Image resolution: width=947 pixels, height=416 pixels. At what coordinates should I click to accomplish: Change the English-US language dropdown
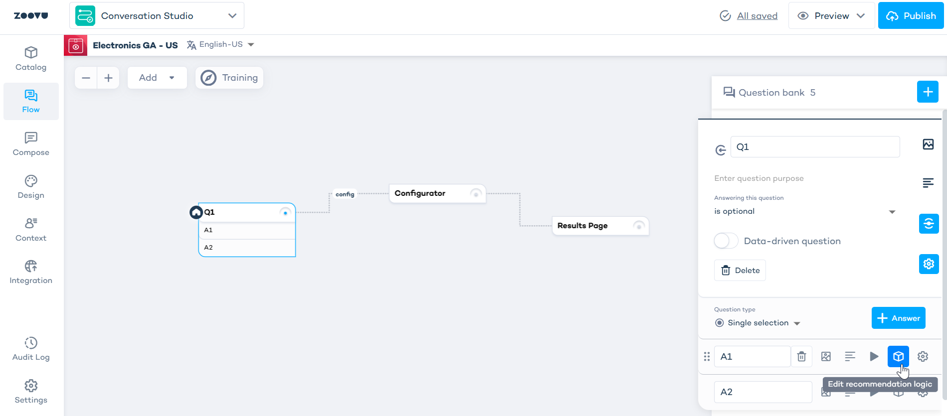221,45
